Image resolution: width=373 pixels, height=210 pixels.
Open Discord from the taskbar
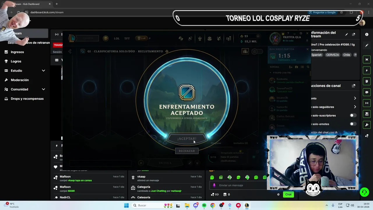tap(196, 205)
